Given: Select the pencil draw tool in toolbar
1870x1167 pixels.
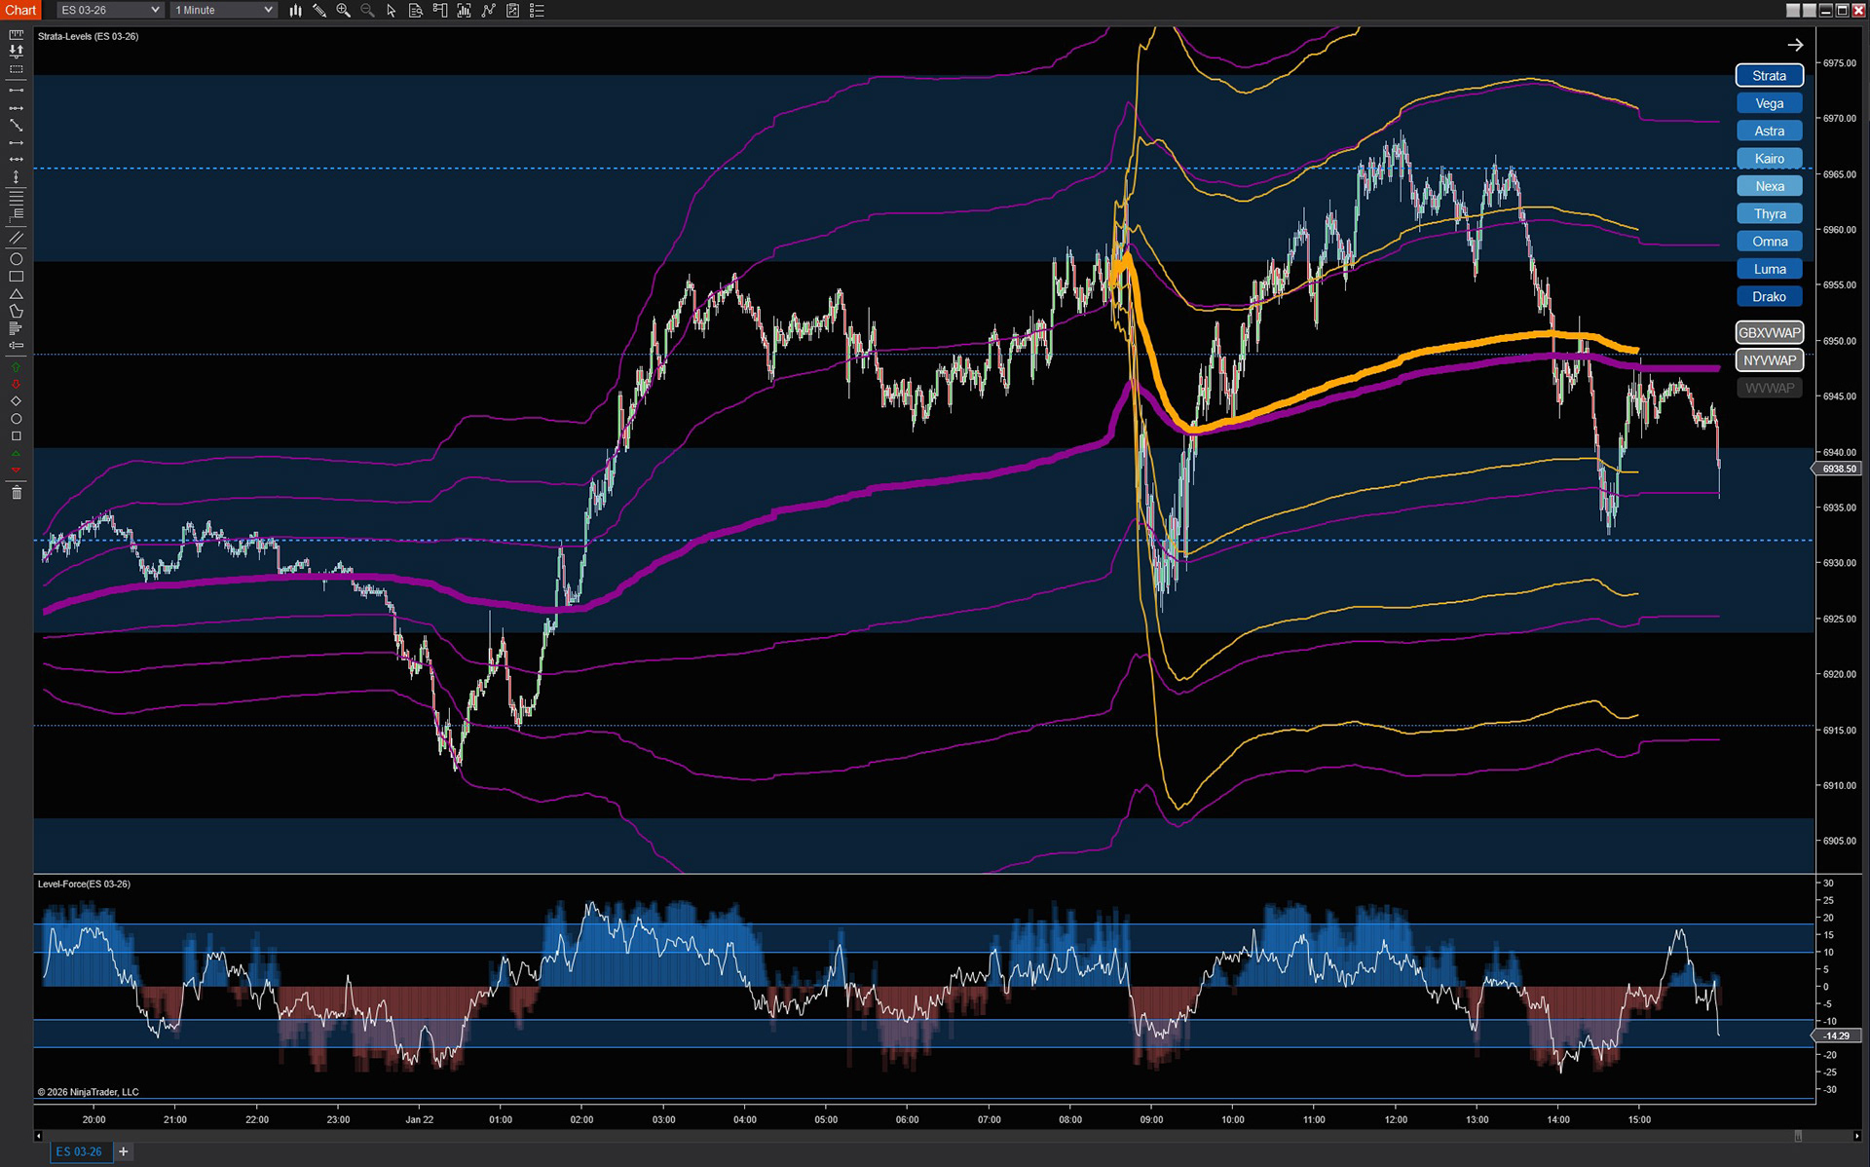Looking at the screenshot, I should [319, 10].
